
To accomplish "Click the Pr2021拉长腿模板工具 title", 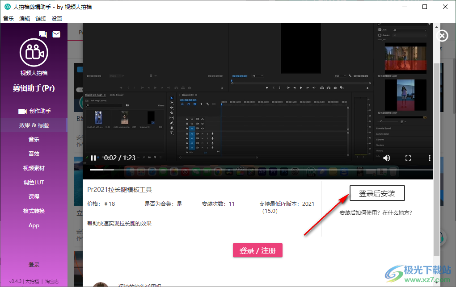I will pos(119,190).
